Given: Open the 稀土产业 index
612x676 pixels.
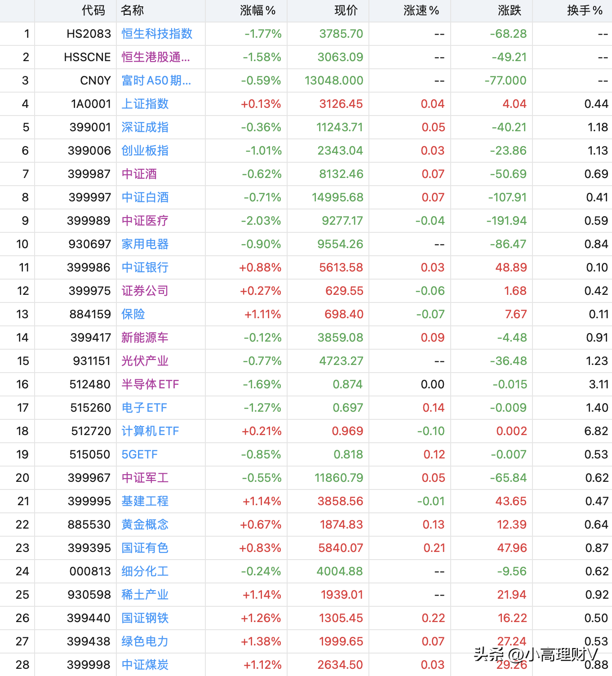Looking at the screenshot, I should tap(144, 595).
